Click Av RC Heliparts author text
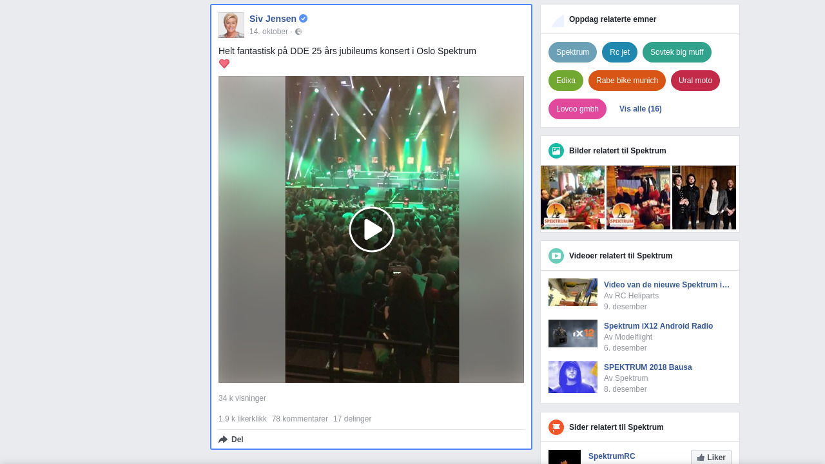 pos(631,296)
